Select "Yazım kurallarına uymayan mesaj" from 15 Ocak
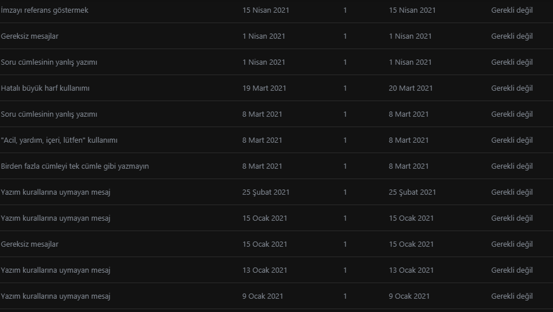 point(56,218)
